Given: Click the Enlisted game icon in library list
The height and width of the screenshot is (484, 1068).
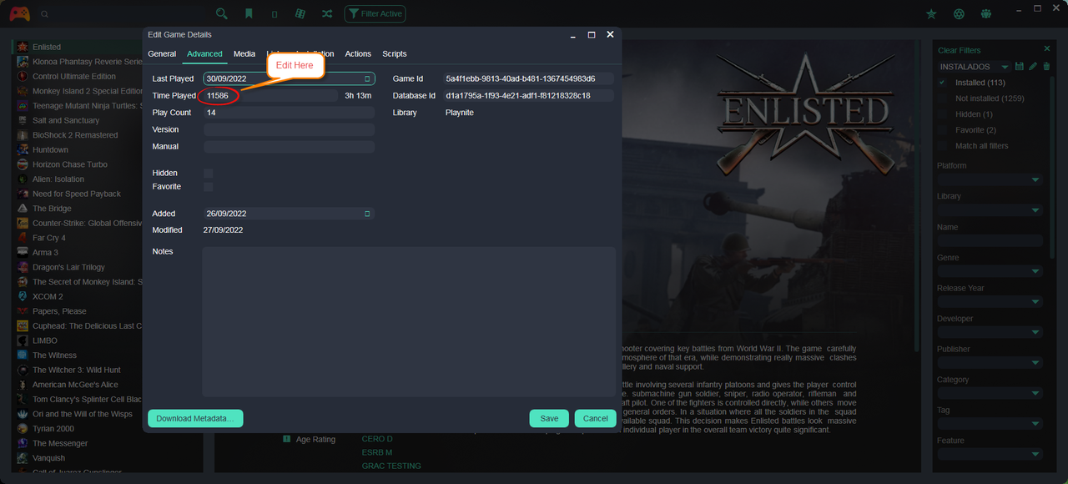Looking at the screenshot, I should (23, 47).
